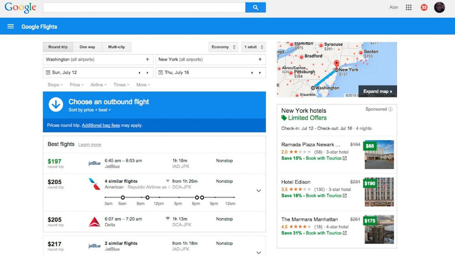
Task: Expand the 2 similar JetBlue flights
Action: [x=258, y=253]
